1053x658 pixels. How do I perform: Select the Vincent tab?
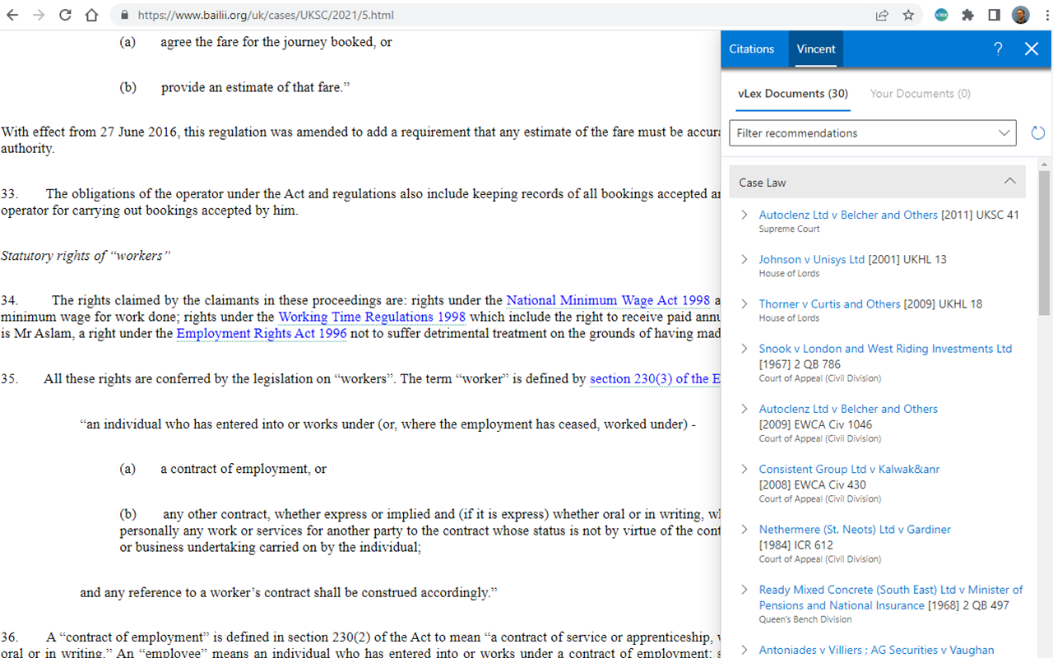point(816,49)
